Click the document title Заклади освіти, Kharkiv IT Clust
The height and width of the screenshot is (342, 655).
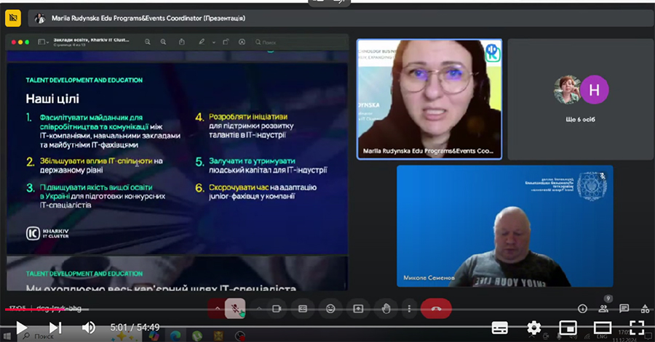point(91,40)
